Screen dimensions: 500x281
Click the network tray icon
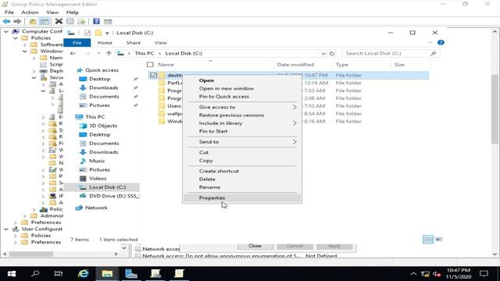(x=425, y=274)
